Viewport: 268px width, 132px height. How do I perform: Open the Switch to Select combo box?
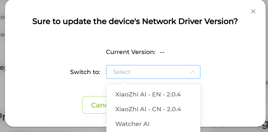[x=153, y=72]
